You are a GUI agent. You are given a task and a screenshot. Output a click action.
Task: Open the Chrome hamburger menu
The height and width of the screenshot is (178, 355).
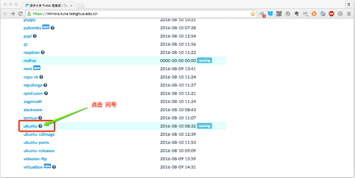tap(349, 14)
